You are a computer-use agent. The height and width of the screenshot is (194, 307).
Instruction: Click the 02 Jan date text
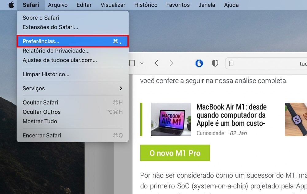(238, 133)
